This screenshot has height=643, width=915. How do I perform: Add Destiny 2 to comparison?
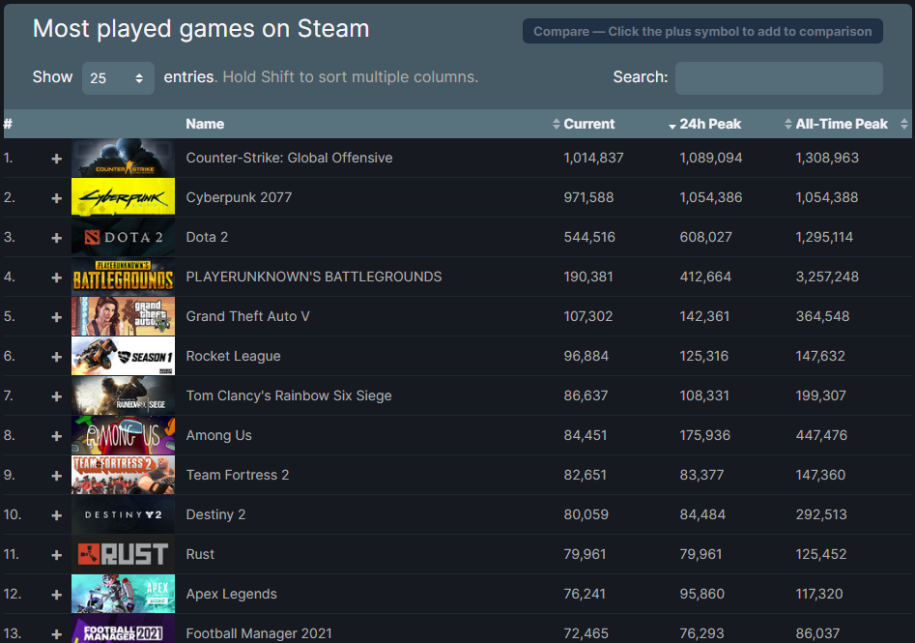(57, 515)
